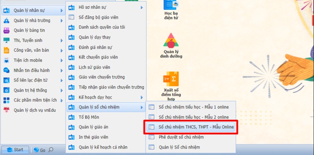Click the Sổ liên lạc điện tử icon

pyautogui.click(x=6, y=80)
